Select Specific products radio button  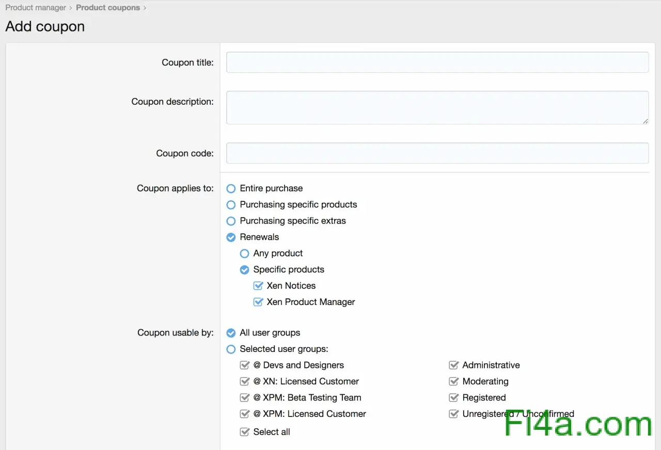point(245,270)
